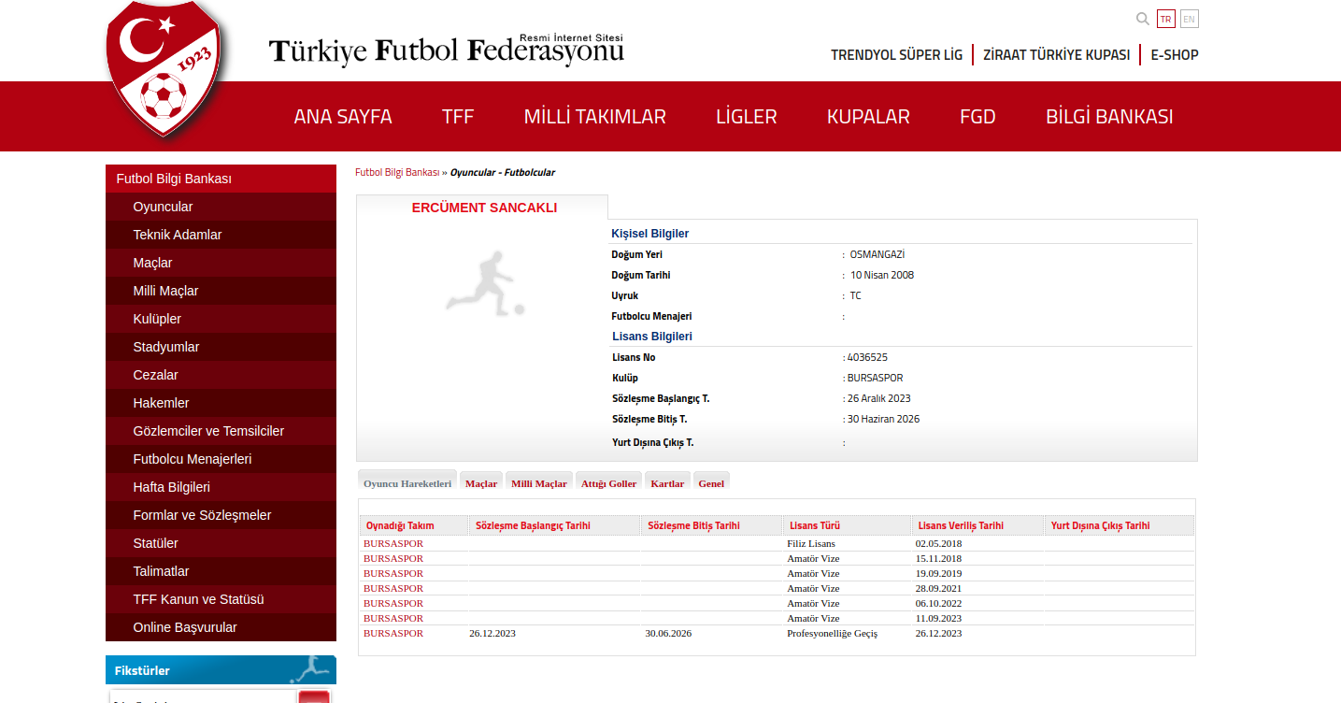The height and width of the screenshot is (703, 1341).
Task: Click the TFF crest logo
Action: 164,70
